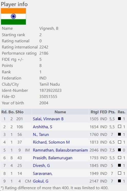Open the Salai, Vinnavan B player link
The image size is (127, 191).
(48, 119)
